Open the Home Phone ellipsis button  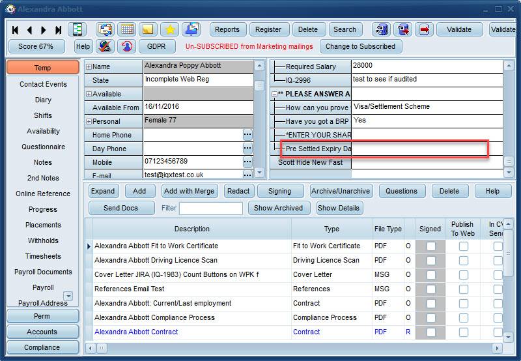pos(247,135)
